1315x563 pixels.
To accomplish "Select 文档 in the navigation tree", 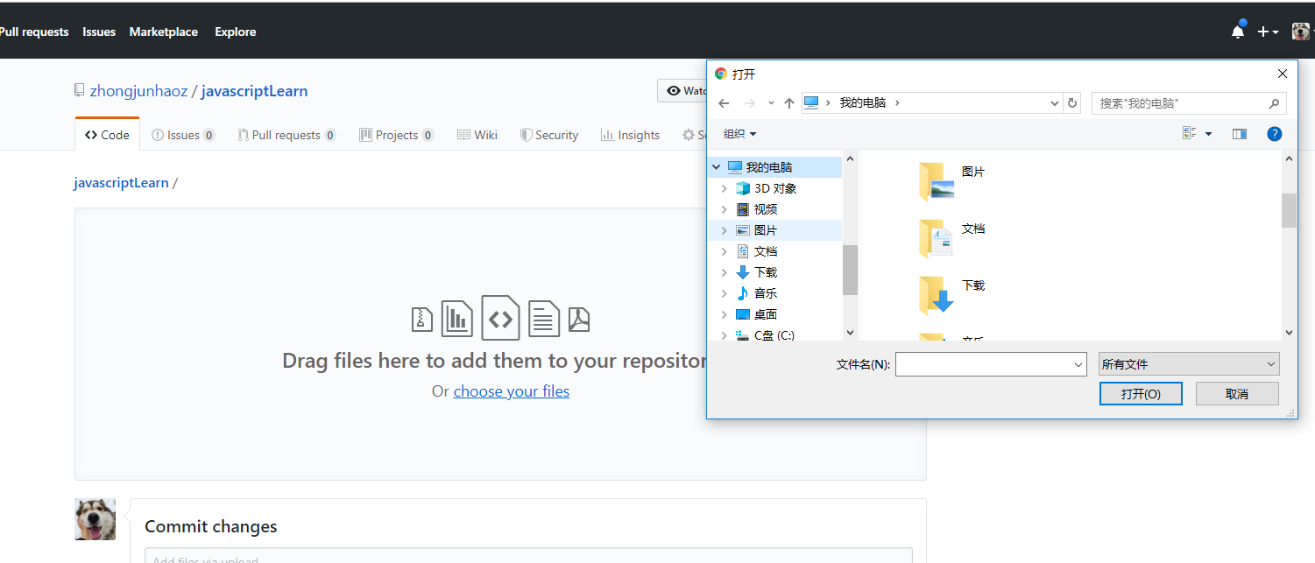I will (756, 251).
